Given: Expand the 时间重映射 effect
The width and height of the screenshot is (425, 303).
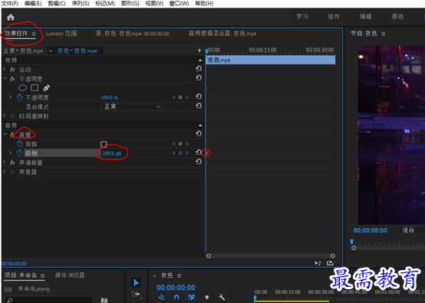Looking at the screenshot, I should coord(5,116).
